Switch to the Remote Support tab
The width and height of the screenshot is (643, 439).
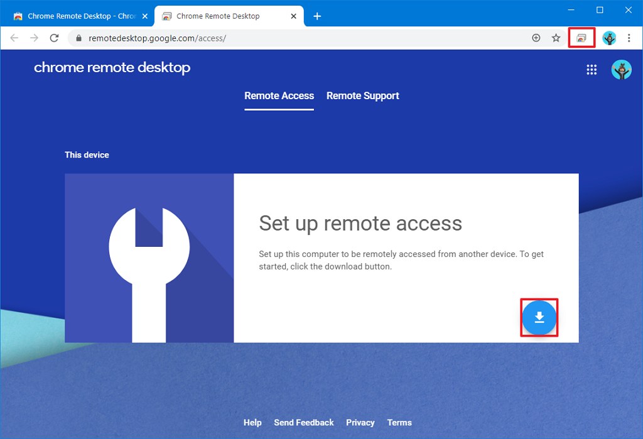(x=362, y=96)
